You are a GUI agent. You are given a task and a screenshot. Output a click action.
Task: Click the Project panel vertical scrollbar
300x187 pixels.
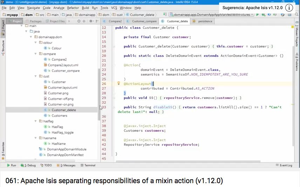tap(99, 94)
